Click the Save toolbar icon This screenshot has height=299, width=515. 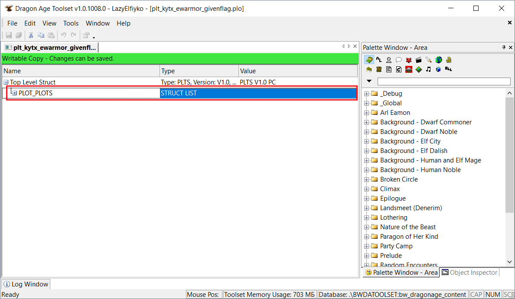coord(9,35)
